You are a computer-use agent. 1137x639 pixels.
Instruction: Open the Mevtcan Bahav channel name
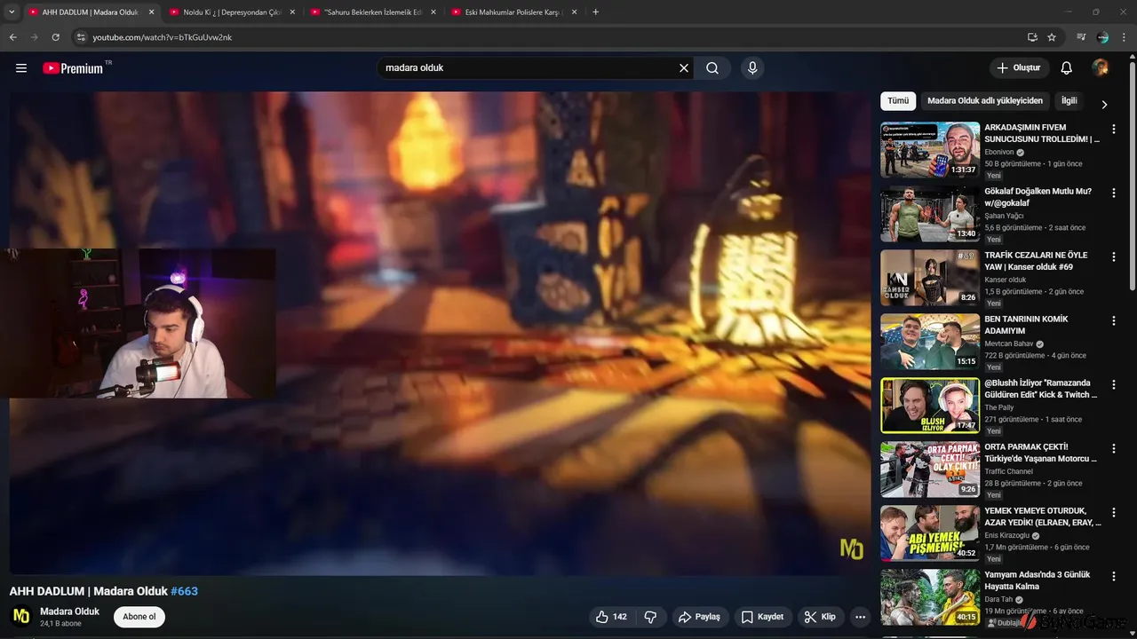pyautogui.click(x=1009, y=343)
